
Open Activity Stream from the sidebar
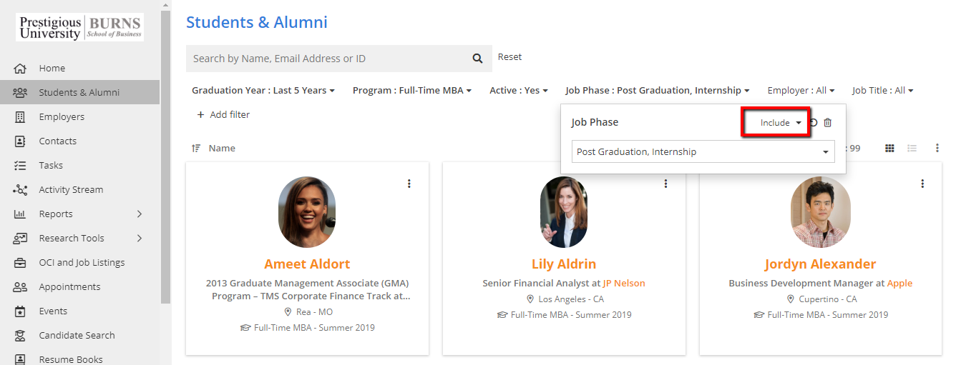coord(71,189)
